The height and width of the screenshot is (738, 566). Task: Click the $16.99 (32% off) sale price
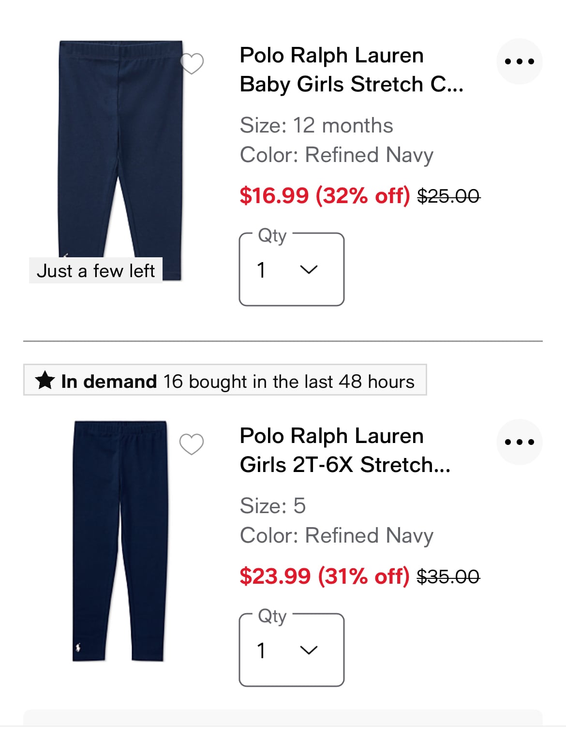[325, 195]
